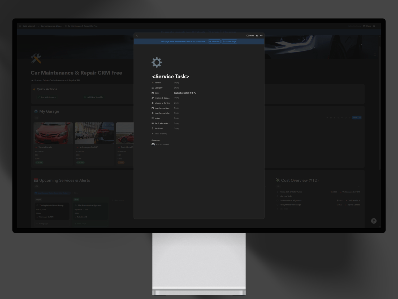Open the Category property empty value
The height and width of the screenshot is (299, 398).
pos(176,88)
